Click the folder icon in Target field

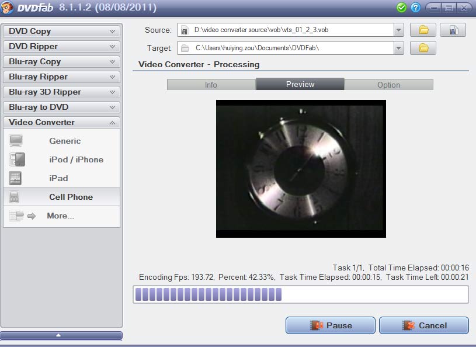[x=185, y=48]
